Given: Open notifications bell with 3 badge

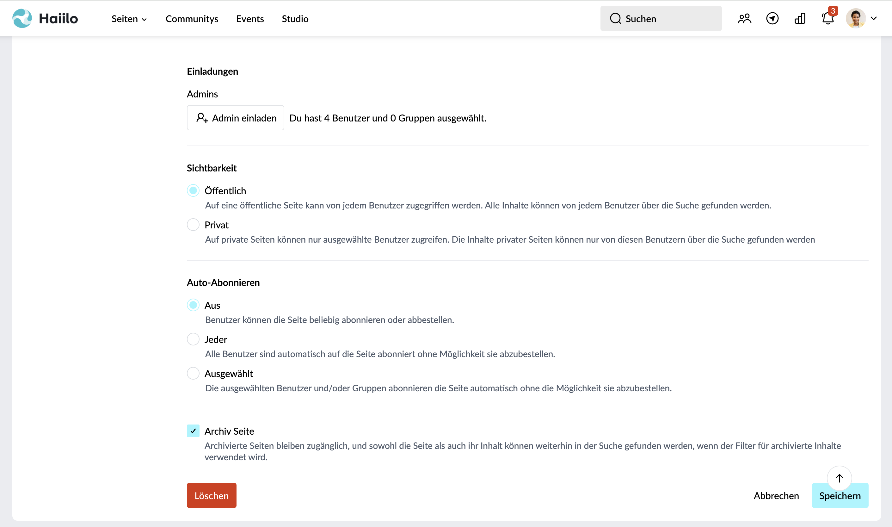Looking at the screenshot, I should [828, 17].
